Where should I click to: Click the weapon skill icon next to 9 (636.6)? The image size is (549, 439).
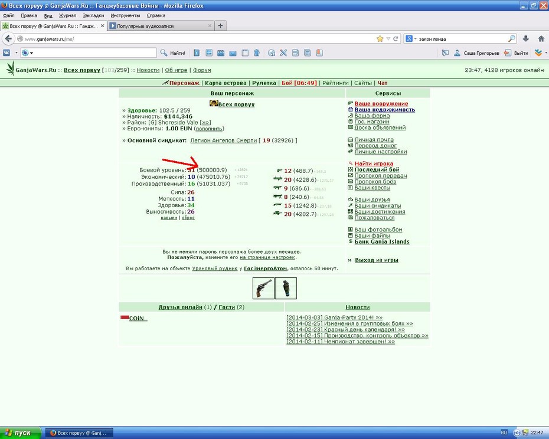click(278, 188)
